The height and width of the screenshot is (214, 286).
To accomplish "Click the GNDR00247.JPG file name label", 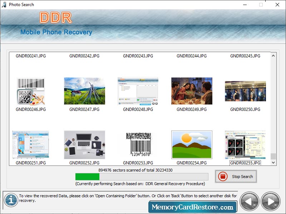I will tap(84, 109).
